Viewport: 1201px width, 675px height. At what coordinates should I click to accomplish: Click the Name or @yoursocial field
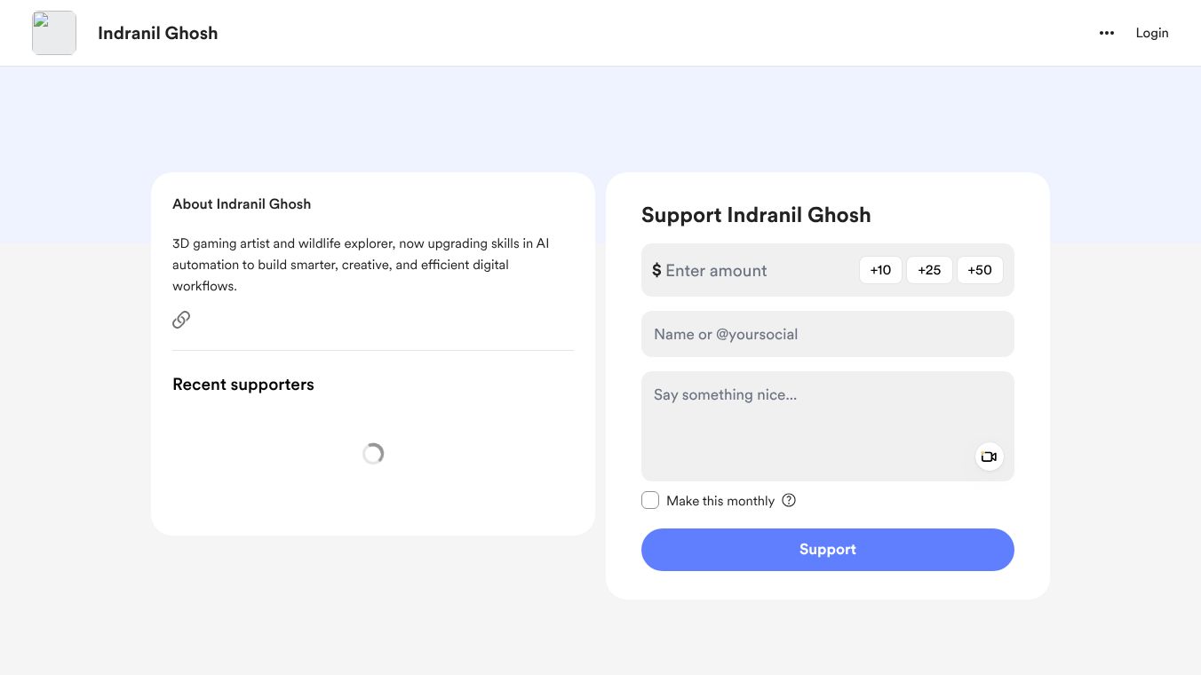[x=827, y=334]
